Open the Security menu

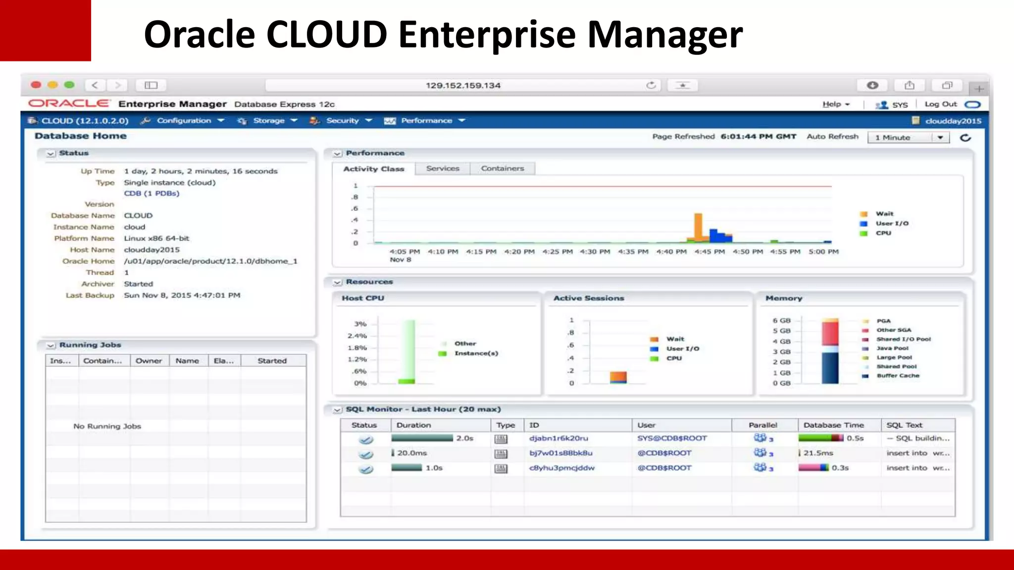pyautogui.click(x=342, y=121)
